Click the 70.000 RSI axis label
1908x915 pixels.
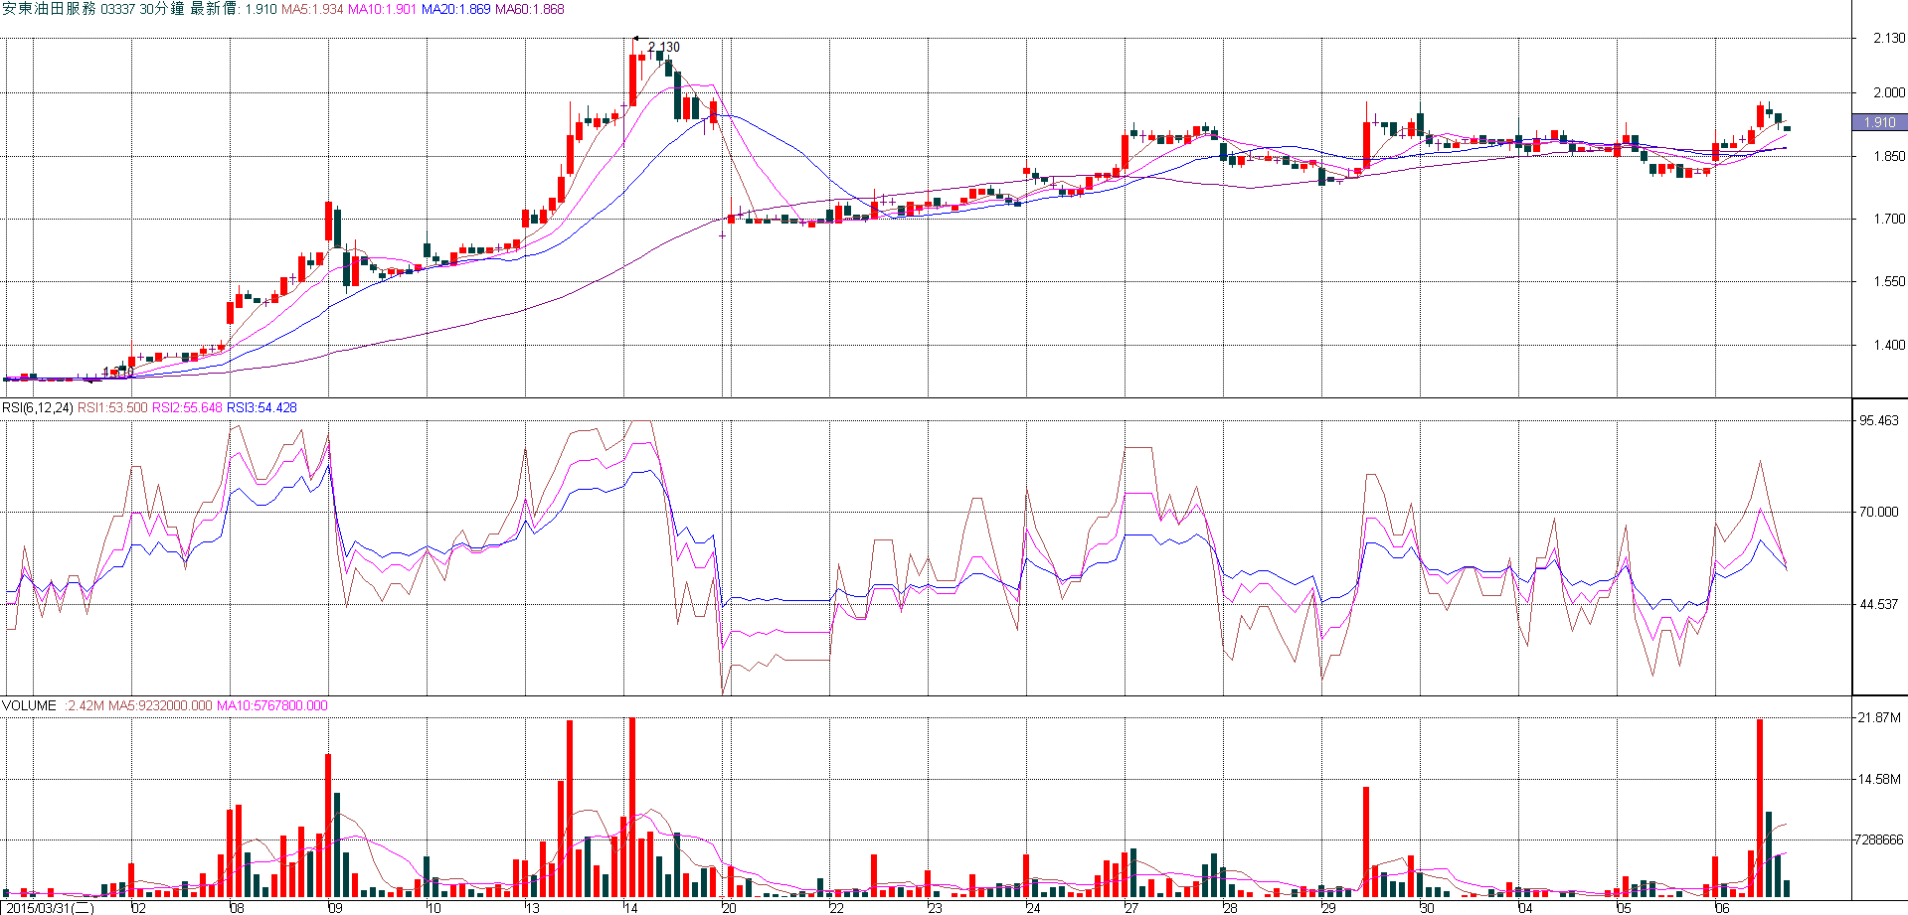click(x=1878, y=512)
